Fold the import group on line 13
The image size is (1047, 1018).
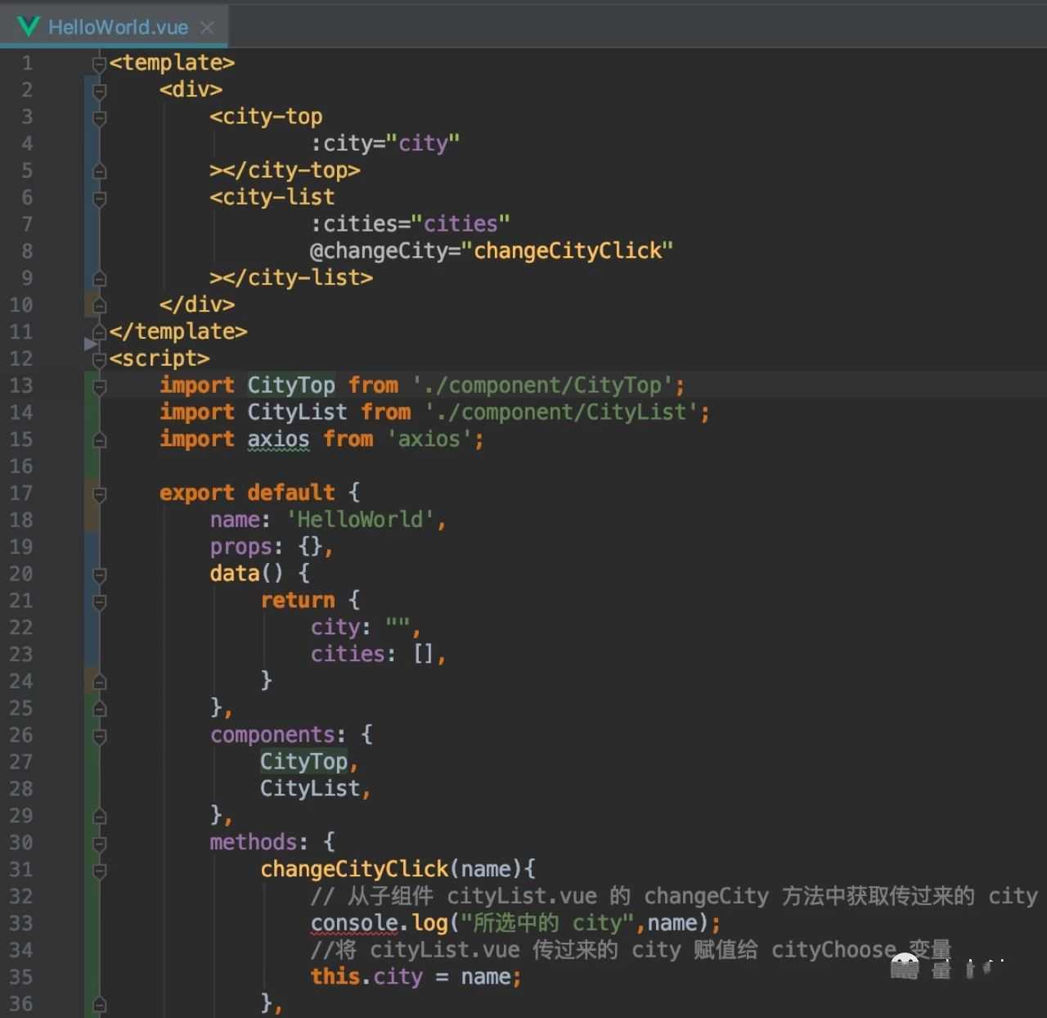pyautogui.click(x=100, y=385)
